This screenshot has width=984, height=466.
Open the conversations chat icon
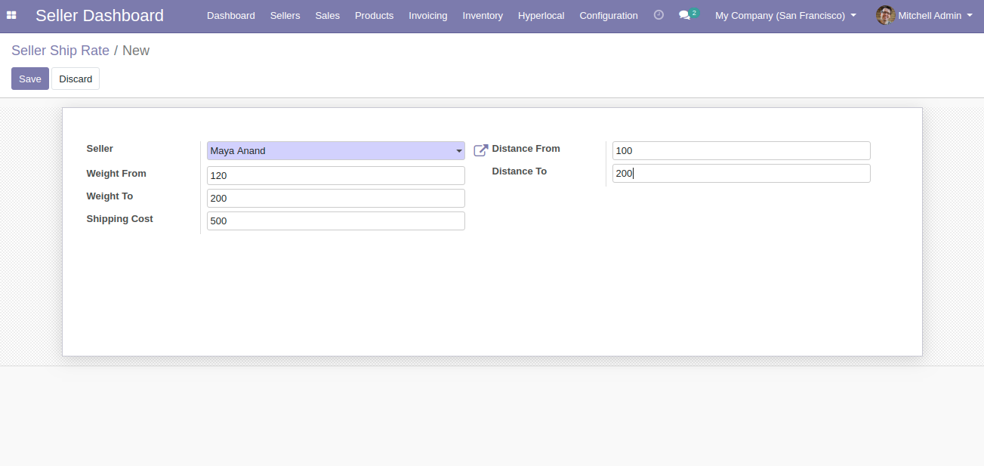pyautogui.click(x=684, y=15)
